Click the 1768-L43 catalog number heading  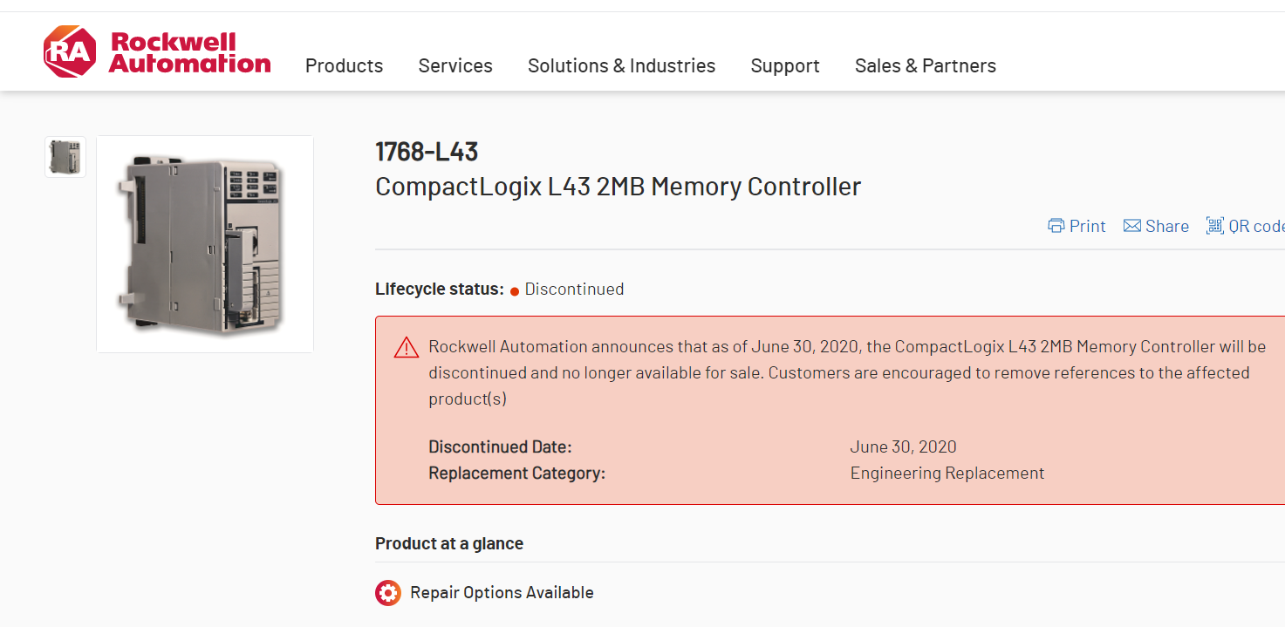coord(427,152)
